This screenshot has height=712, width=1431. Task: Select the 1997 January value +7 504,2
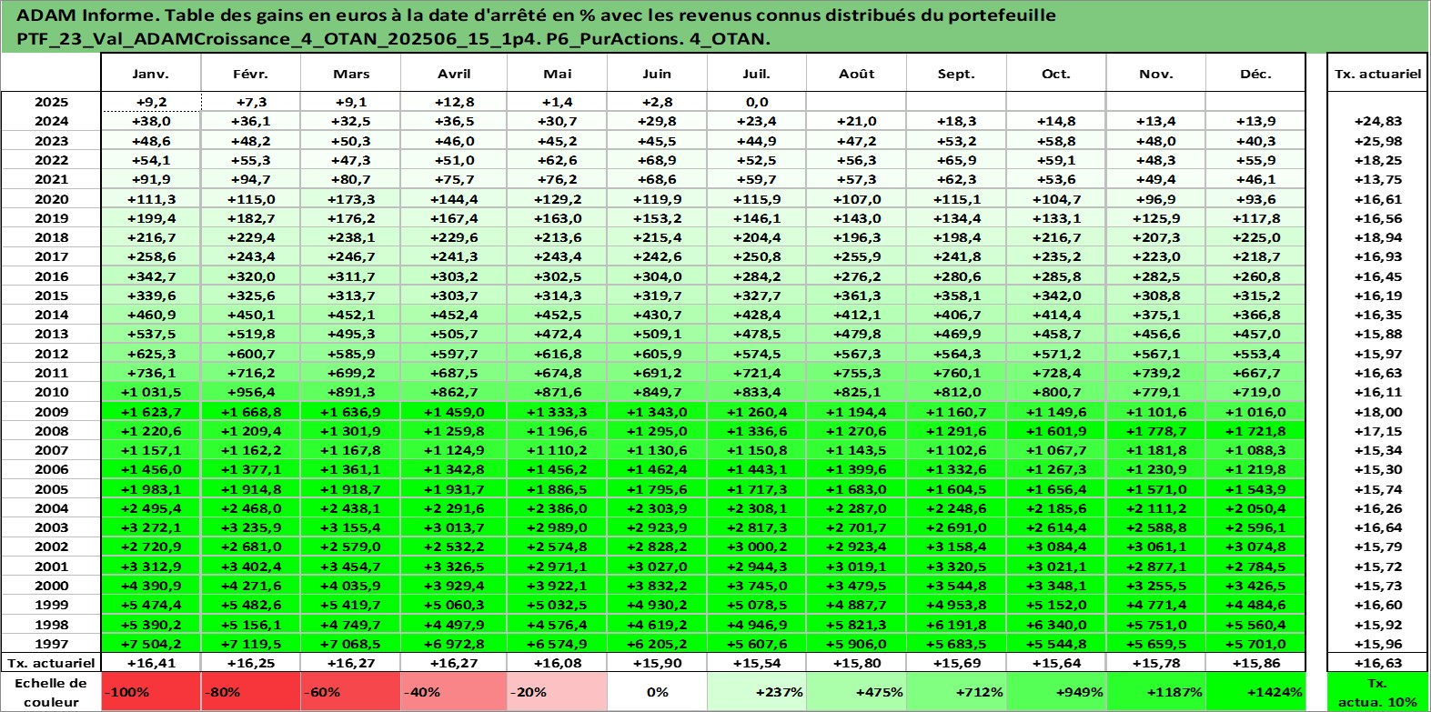pyautogui.click(x=151, y=644)
